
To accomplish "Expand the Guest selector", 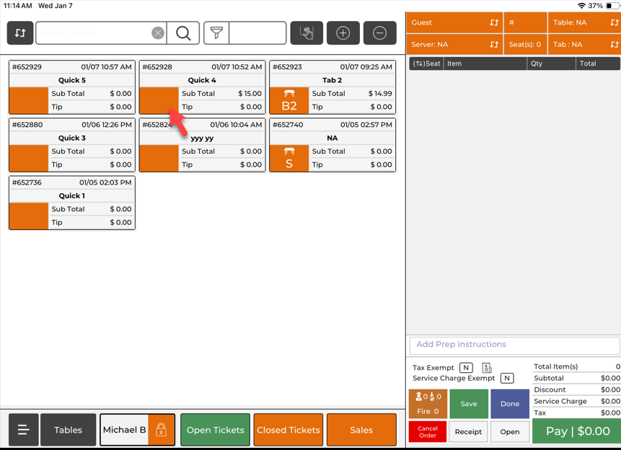I will (454, 22).
